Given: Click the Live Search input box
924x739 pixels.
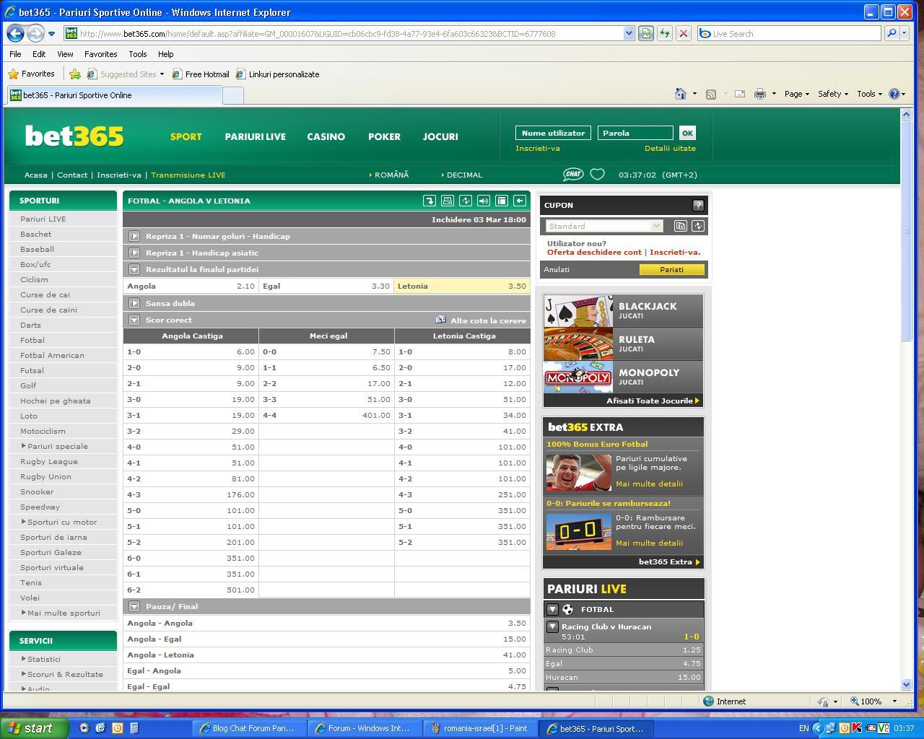Looking at the screenshot, I should coord(790,33).
